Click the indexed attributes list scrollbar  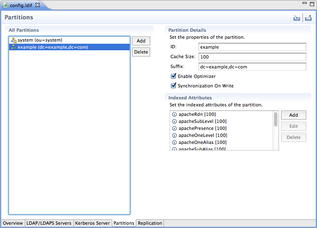[x=275, y=120]
